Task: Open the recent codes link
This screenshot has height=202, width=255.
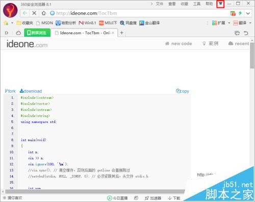Action: (x=239, y=43)
